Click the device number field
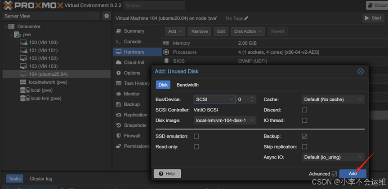Screen dimensions: 388x189 coord(243,99)
